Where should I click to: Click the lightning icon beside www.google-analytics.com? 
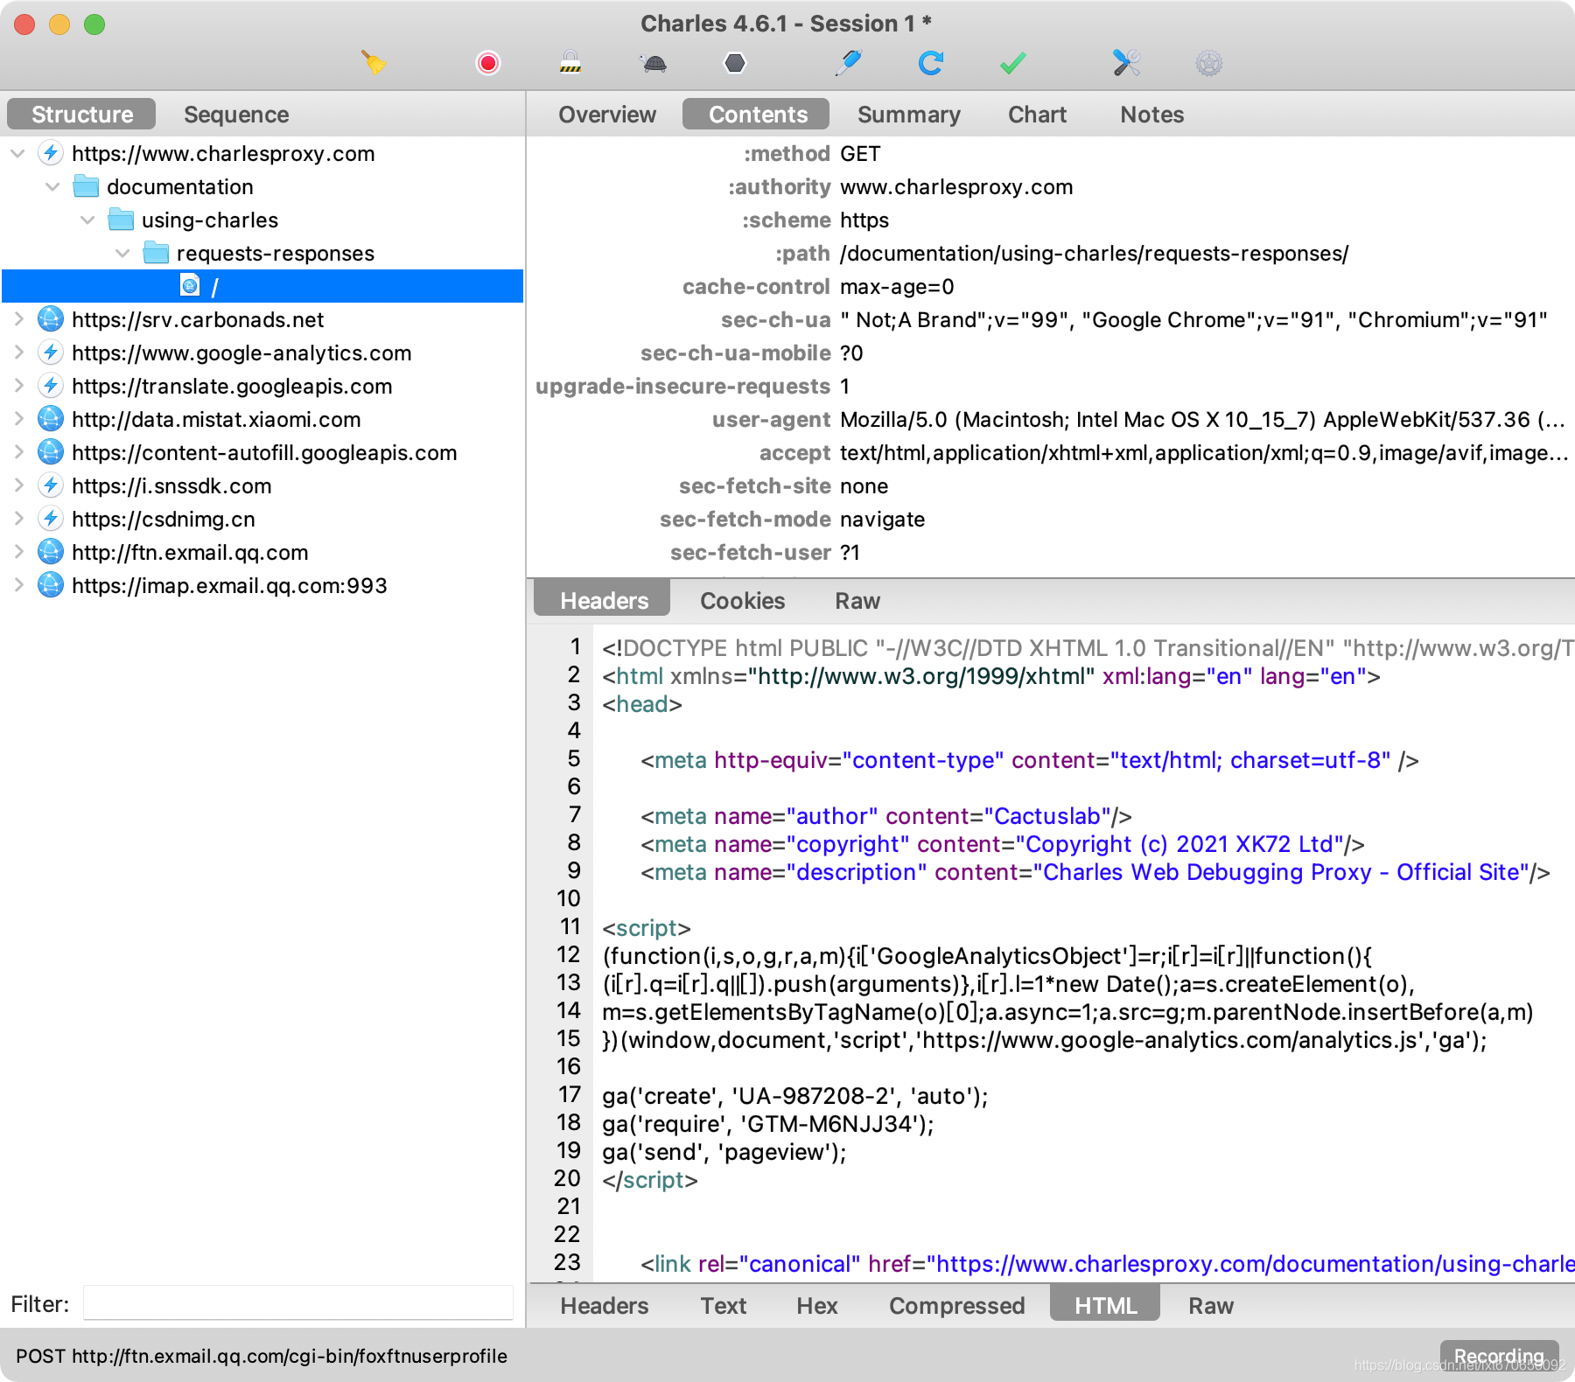51,353
